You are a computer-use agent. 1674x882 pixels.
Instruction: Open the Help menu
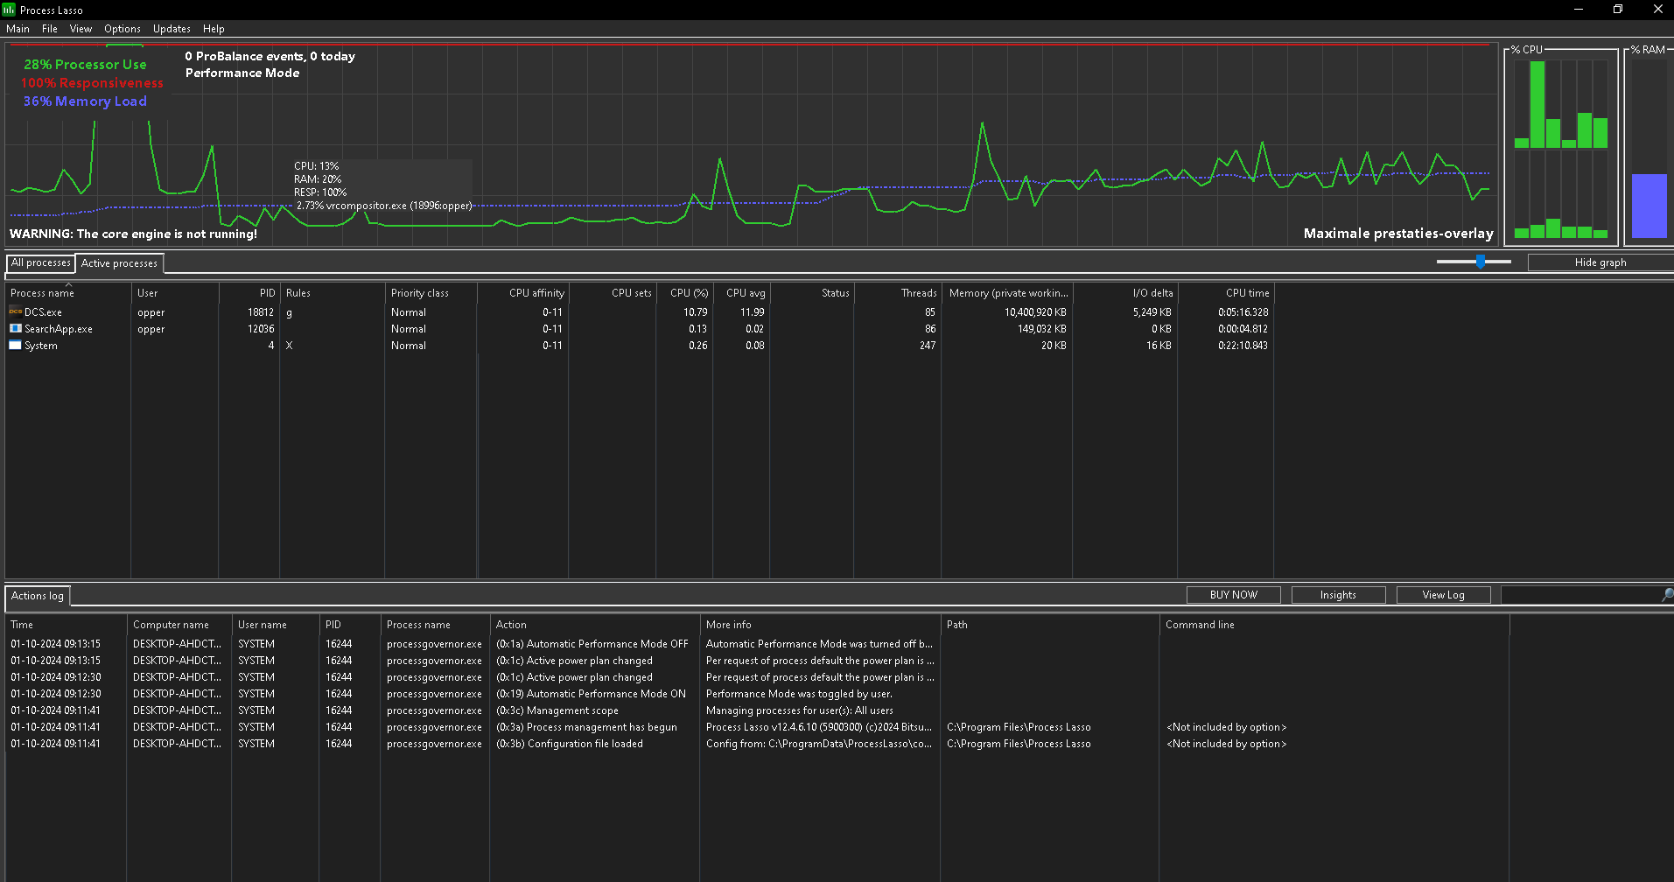(x=214, y=29)
